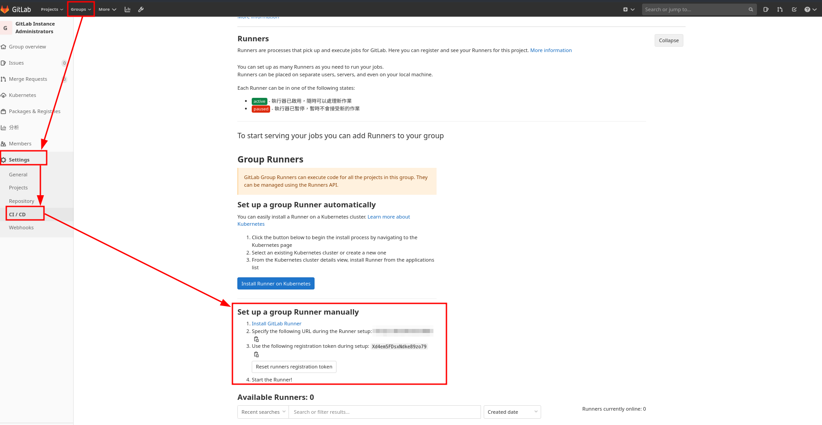Open Repository settings submenu item
822x425 pixels.
22,201
